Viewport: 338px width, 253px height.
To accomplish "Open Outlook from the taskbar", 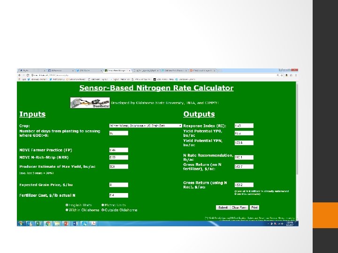I will click(x=30, y=223).
